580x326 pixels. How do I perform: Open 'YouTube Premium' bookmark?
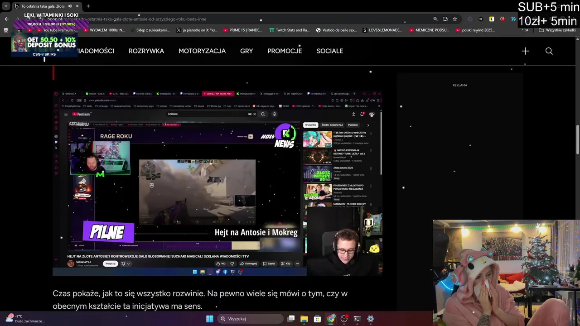coord(57,30)
